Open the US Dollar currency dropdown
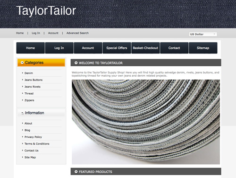This screenshot has height=178, width=236. [x=203, y=34]
